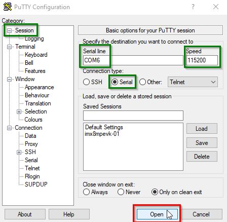Close the PuTTY Configuration window
The image size is (227, 222).
point(216,7)
